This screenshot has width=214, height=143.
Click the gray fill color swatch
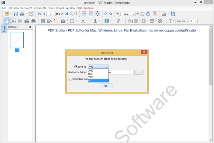click(136, 21)
